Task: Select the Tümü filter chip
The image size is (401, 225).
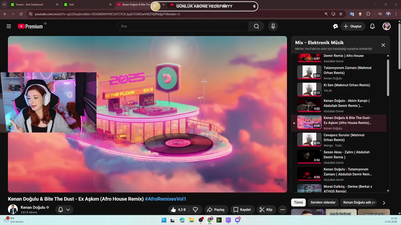Action: [298, 202]
